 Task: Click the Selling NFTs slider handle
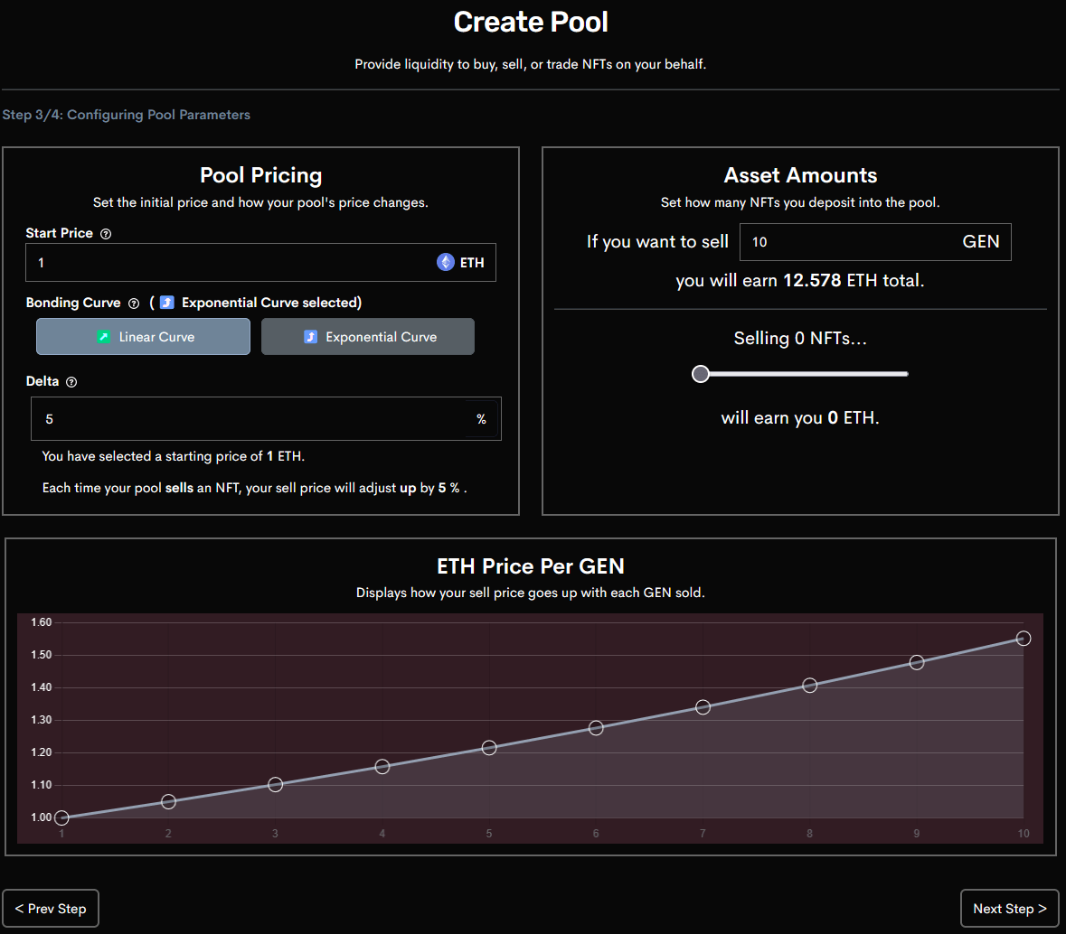click(x=700, y=374)
